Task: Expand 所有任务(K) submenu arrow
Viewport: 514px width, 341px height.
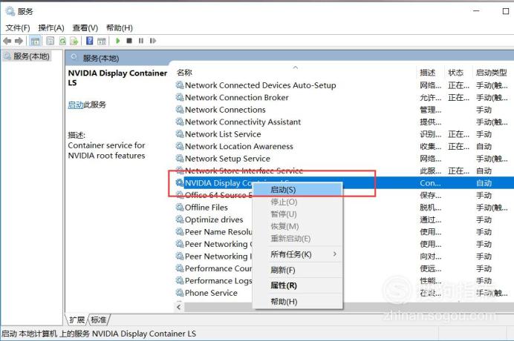Action: [x=335, y=254]
